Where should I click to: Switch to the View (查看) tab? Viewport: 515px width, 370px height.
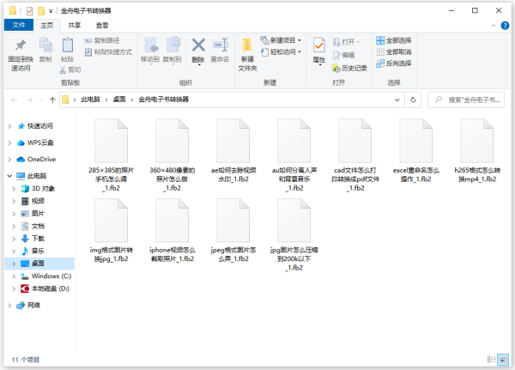(x=102, y=25)
